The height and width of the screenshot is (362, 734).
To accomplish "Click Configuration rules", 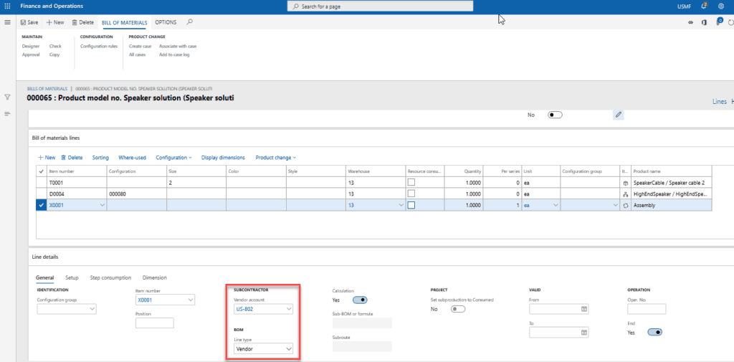I will point(99,47).
